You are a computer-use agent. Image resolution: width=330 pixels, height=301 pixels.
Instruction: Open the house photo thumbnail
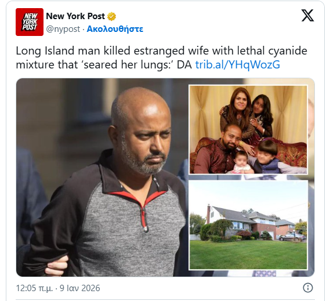pos(248,224)
